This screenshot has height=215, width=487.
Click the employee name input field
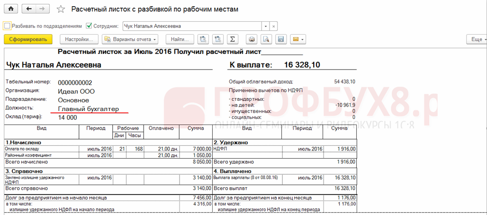[192, 26]
